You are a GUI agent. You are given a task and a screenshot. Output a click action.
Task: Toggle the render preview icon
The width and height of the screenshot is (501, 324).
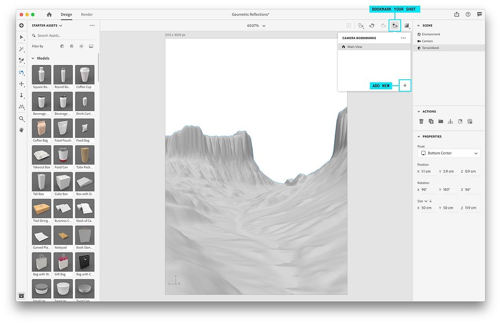407,25
